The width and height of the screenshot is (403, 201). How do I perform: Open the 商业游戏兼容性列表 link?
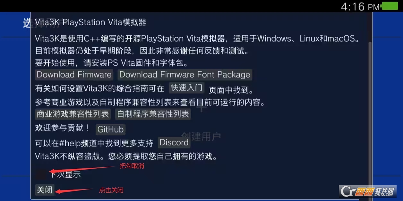[x=73, y=114]
